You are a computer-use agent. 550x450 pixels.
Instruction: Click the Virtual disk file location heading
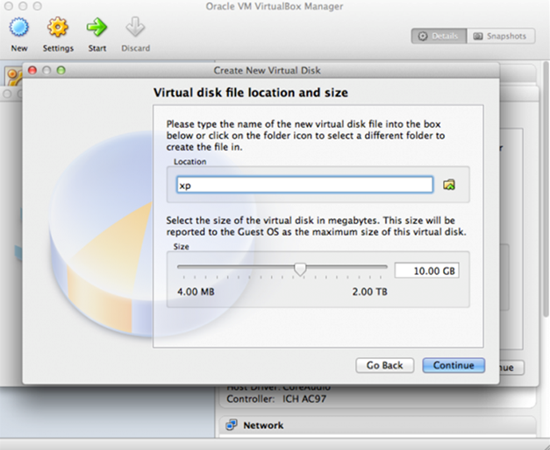251,93
